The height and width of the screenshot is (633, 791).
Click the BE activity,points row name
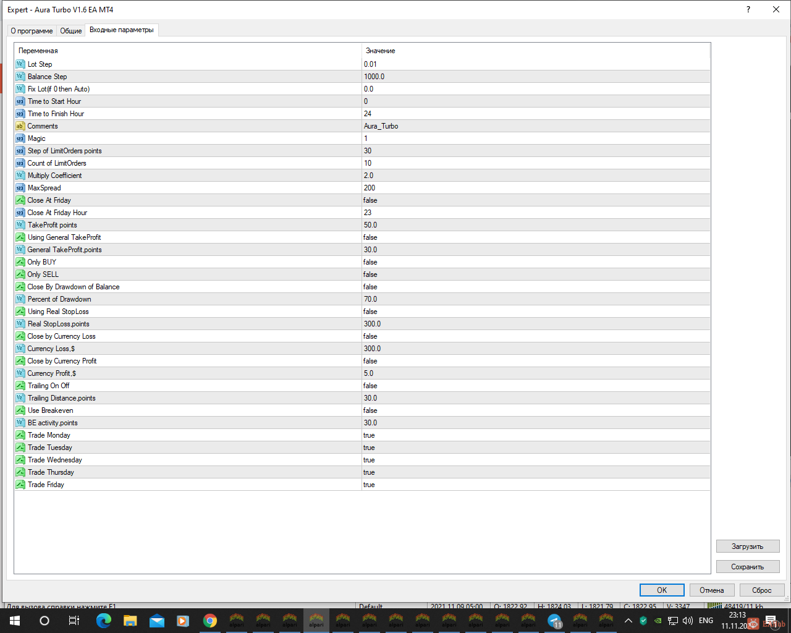tap(53, 423)
